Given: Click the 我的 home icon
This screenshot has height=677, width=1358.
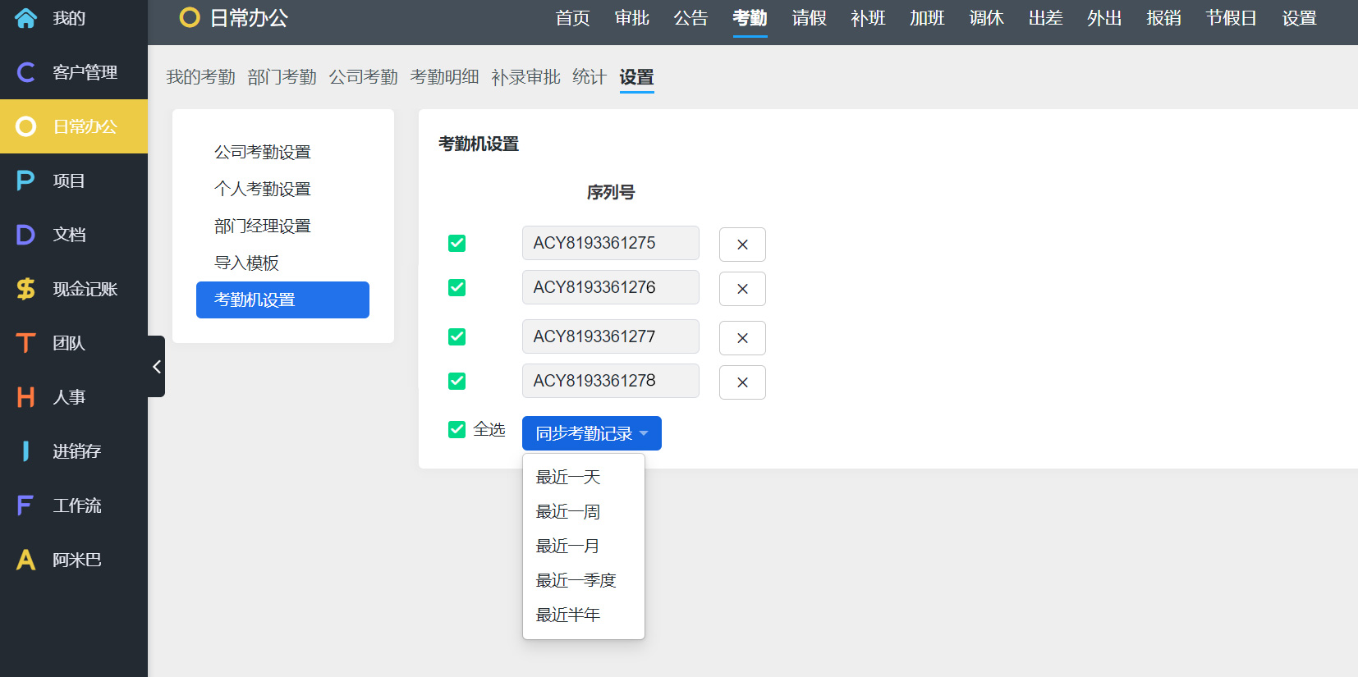Looking at the screenshot, I should click(x=26, y=18).
